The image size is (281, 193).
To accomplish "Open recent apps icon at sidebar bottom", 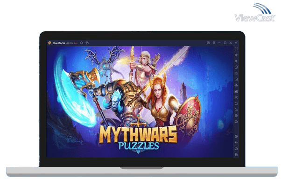I will 236,154.
